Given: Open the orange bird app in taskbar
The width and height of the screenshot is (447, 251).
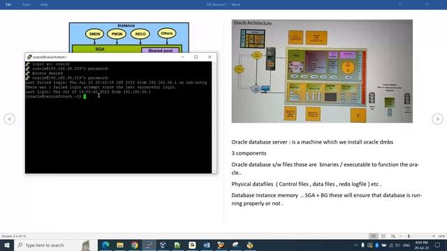Looking at the screenshot, I should pos(221,245).
